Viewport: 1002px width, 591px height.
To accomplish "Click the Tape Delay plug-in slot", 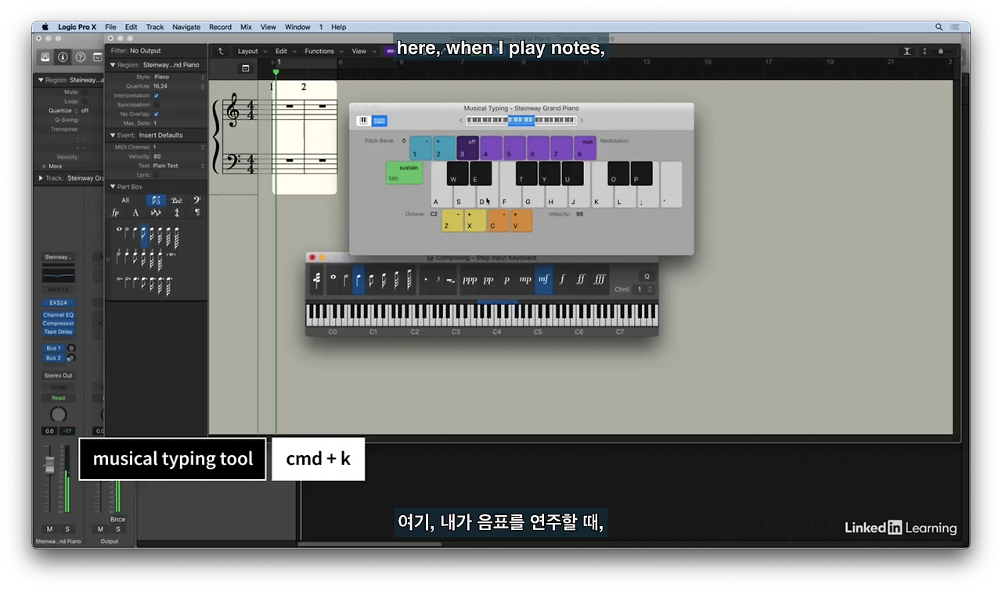I will pyautogui.click(x=58, y=331).
